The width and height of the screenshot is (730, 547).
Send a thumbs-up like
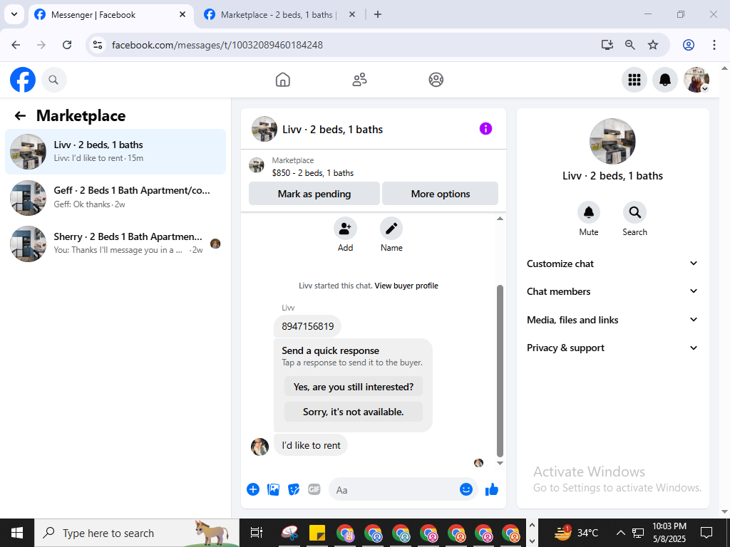coord(492,489)
